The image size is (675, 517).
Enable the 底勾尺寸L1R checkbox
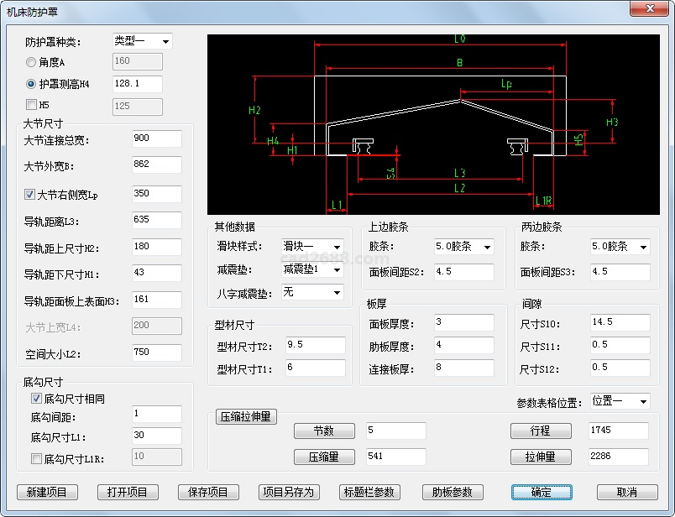[x=36, y=458]
